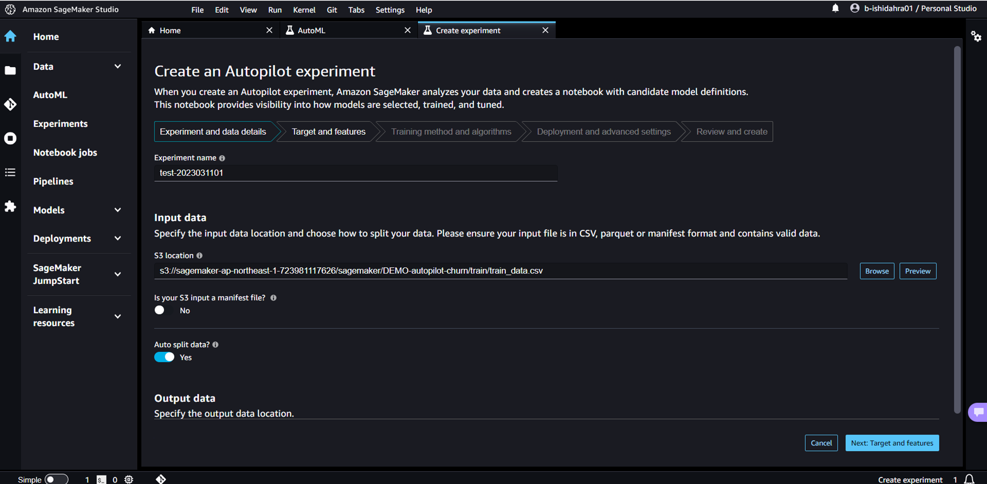Toggle the manifest file switch
The image size is (987, 484).
coord(164,310)
